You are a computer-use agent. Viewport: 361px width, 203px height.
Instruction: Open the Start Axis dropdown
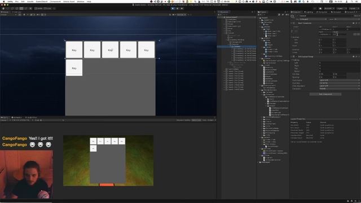pyautogui.click(x=340, y=83)
